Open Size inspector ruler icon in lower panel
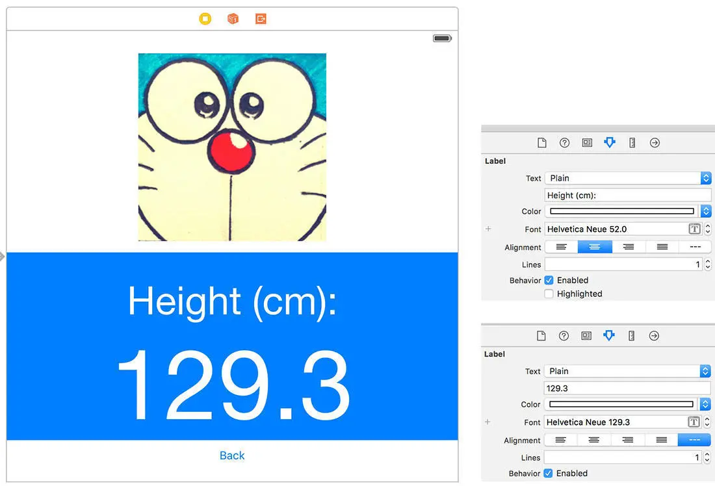This screenshot has width=715, height=486. coord(632,336)
